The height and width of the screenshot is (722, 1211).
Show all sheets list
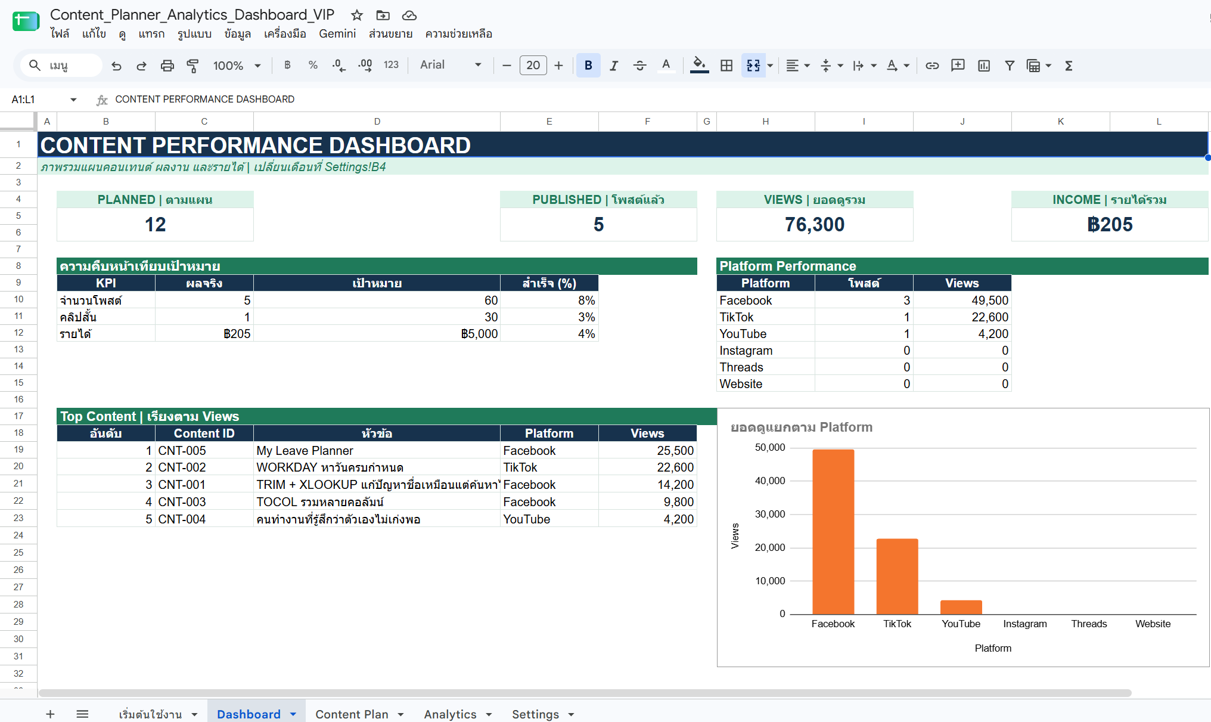tap(82, 714)
